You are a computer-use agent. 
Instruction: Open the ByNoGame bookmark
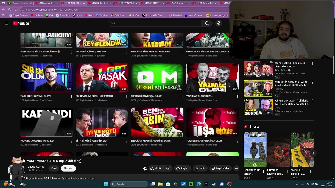[118, 15]
